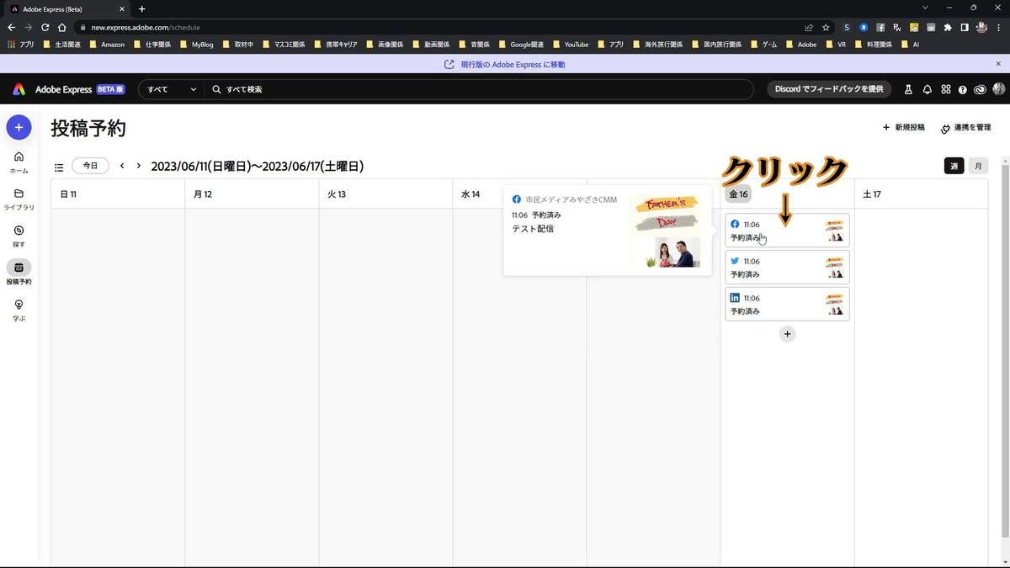Click 連携を管理 manage connections
Viewport: 1010px width, 568px height.
point(965,127)
